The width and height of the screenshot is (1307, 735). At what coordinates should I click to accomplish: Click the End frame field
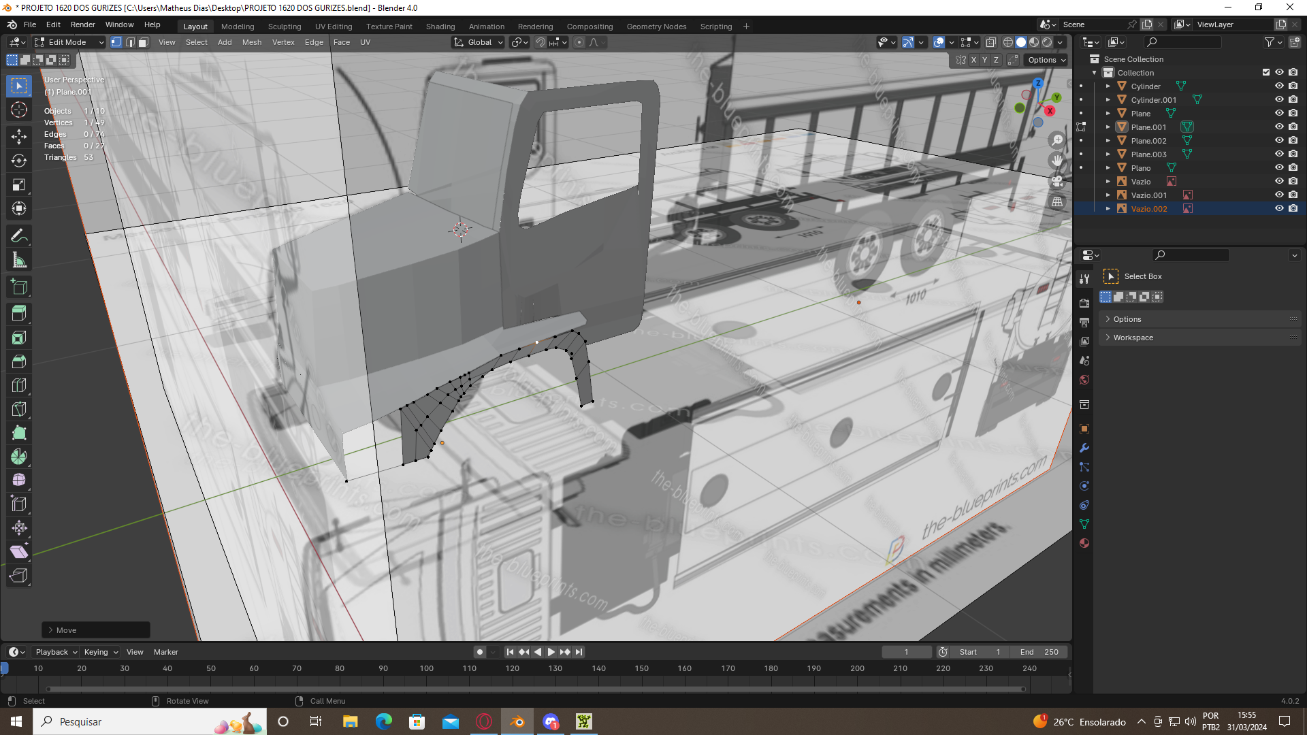(1039, 652)
